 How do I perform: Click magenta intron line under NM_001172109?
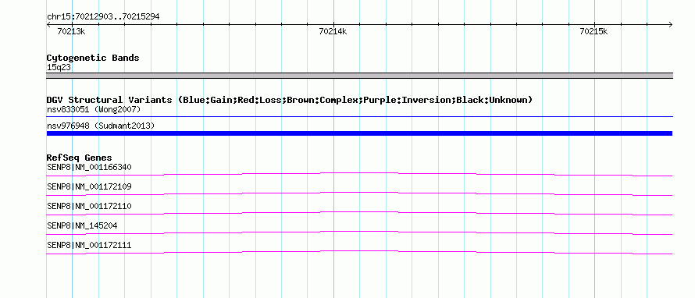point(359,192)
